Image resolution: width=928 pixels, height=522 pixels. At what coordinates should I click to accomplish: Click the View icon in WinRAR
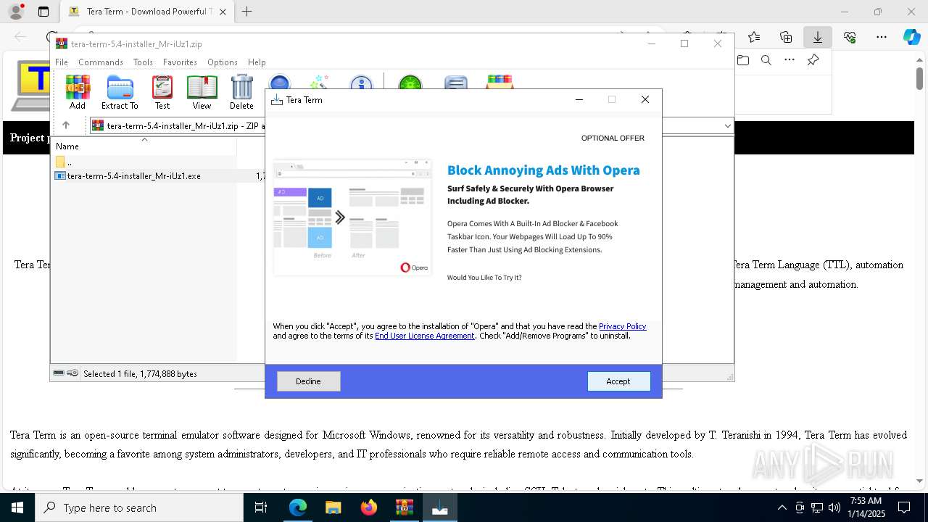point(202,92)
